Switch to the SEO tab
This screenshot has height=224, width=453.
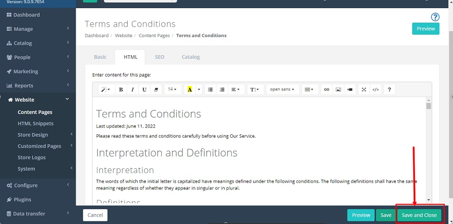coord(159,57)
